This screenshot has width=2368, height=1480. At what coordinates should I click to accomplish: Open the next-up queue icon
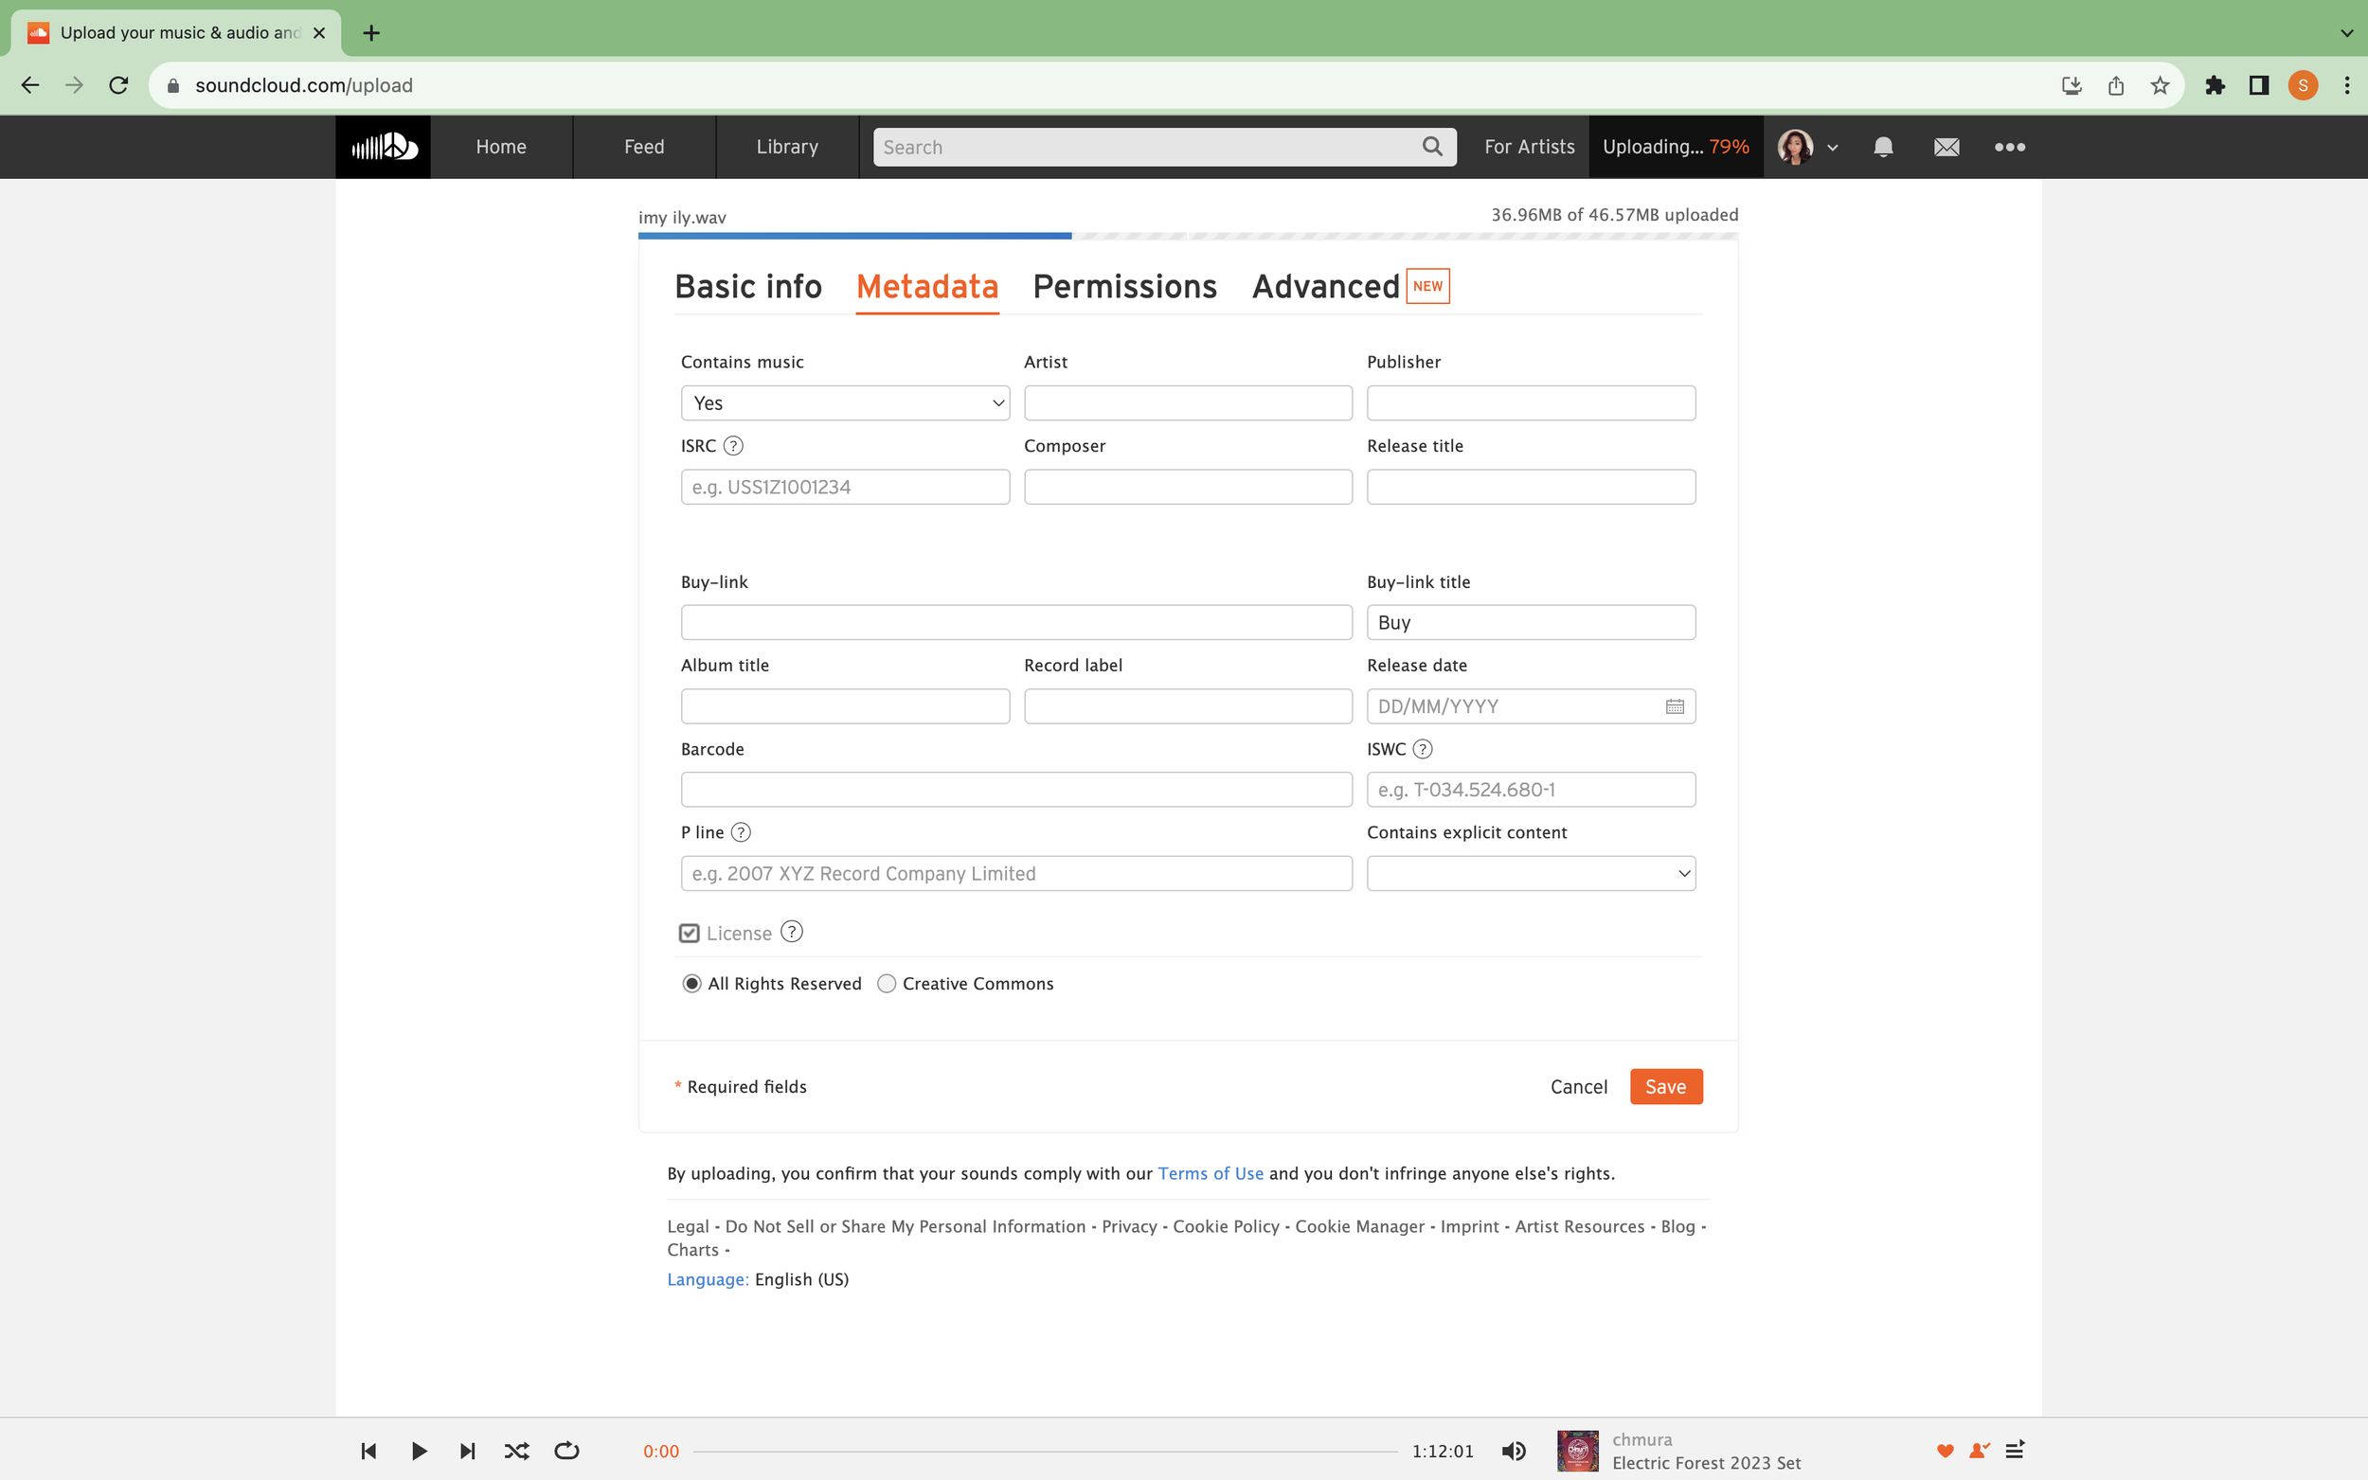coord(2015,1451)
